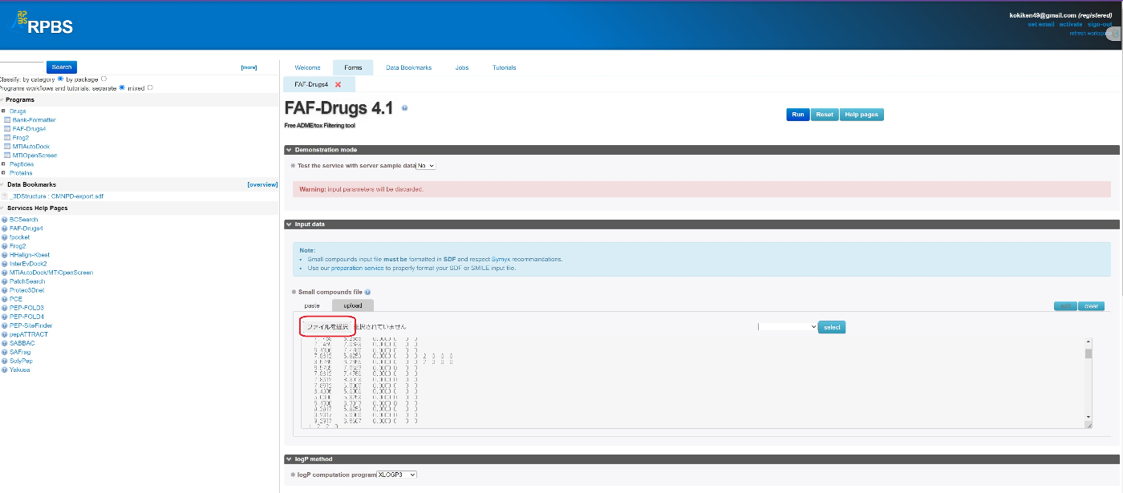Click the Reset button
The width and height of the screenshot is (1123, 493).
click(825, 115)
